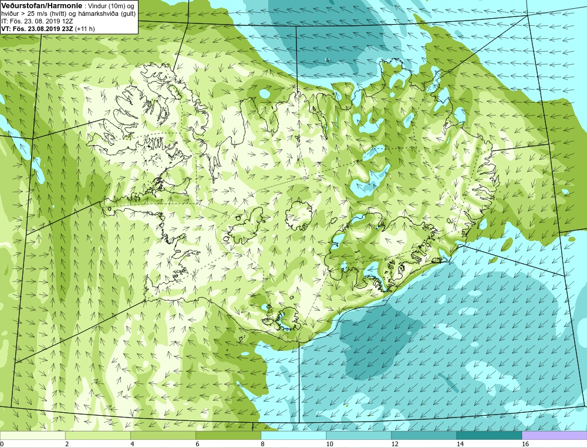The width and height of the screenshot is (587, 448).
Task: Click the legend scale label '6'
Action: [198, 444]
